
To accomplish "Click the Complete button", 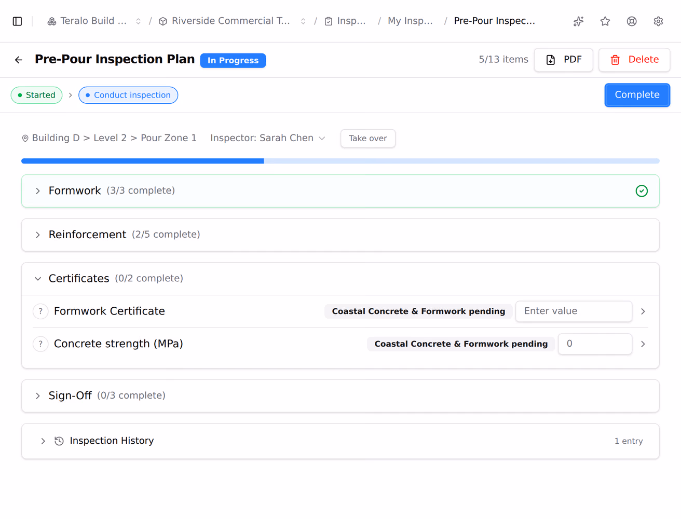I will 637,95.
